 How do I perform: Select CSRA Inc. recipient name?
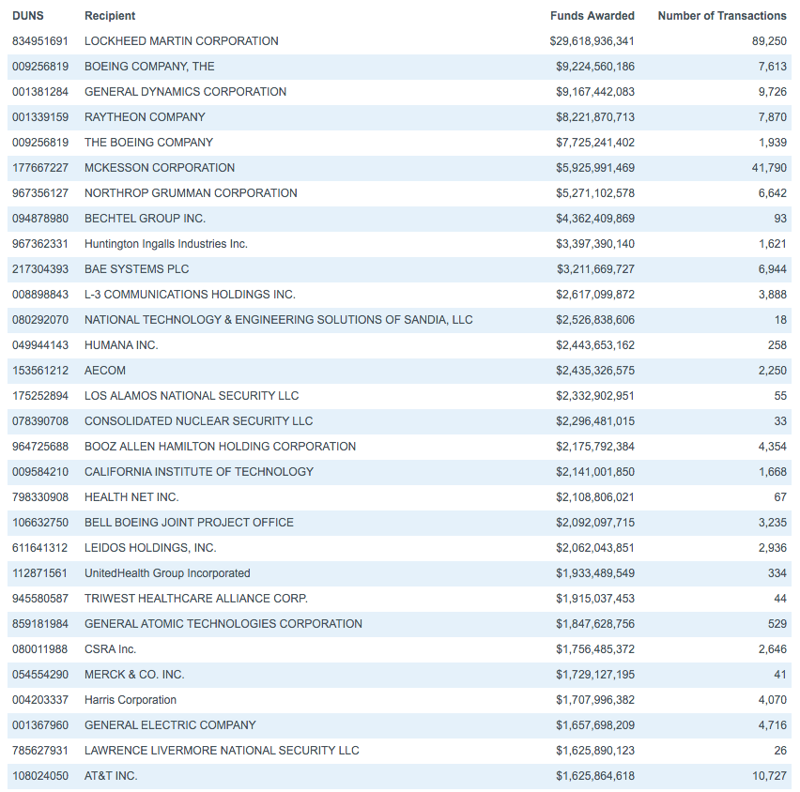pyautogui.click(x=110, y=649)
